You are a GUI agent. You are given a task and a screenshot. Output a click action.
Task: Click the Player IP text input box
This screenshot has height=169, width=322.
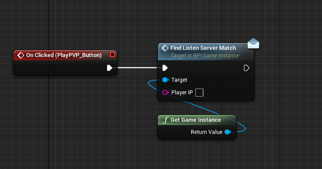pos(199,93)
